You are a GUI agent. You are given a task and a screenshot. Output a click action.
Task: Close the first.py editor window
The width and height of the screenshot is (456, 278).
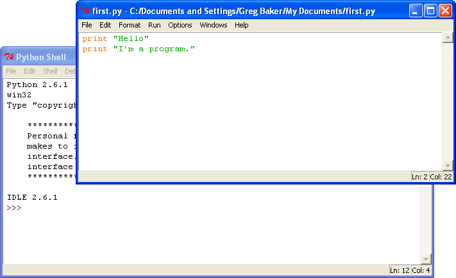445,11
